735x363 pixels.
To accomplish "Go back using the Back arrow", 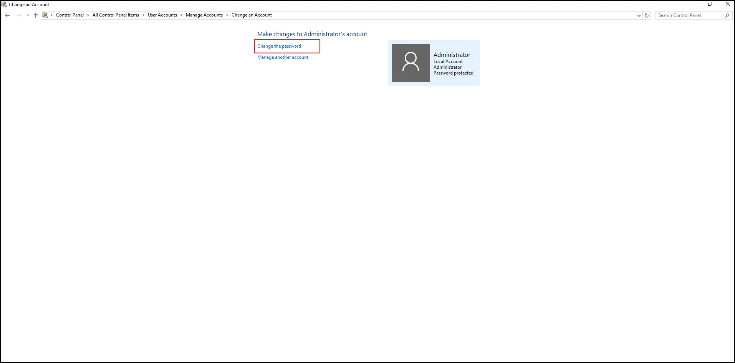I will (7, 15).
